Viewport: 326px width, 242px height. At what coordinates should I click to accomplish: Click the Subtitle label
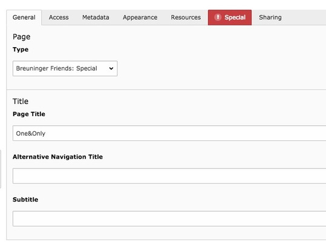25,200
